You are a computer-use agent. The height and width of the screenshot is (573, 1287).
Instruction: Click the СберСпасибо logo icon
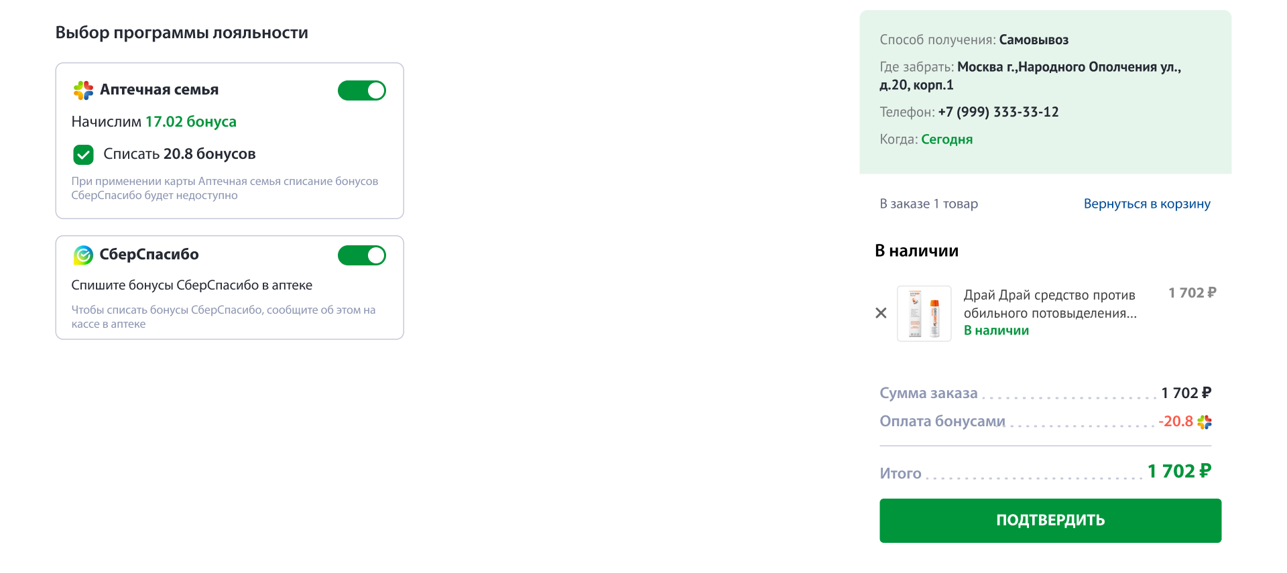coord(83,255)
